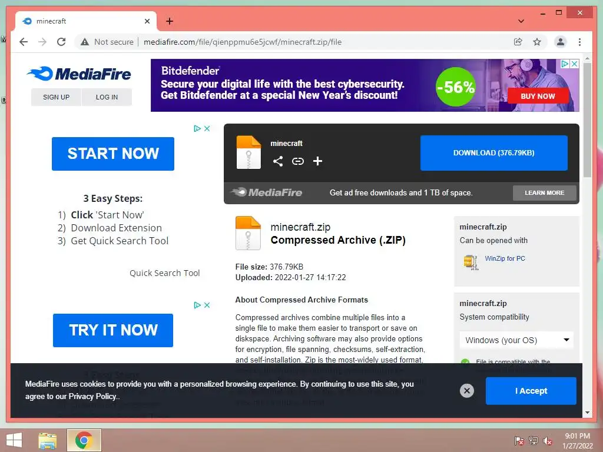Open AdChoices icon above TRY IT NOW
603x452 pixels.
coord(197,305)
